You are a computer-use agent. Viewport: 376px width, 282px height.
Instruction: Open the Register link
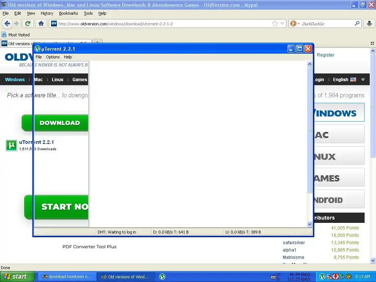(x=325, y=55)
